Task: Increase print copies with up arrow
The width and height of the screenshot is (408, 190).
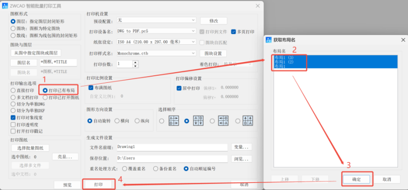Action: (x=135, y=62)
